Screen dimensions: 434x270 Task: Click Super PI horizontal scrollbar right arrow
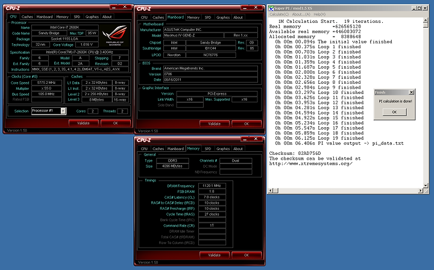point(421,190)
